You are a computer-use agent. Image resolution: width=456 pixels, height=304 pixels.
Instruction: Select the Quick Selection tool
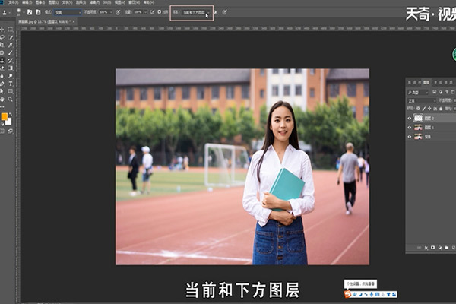click(11, 37)
